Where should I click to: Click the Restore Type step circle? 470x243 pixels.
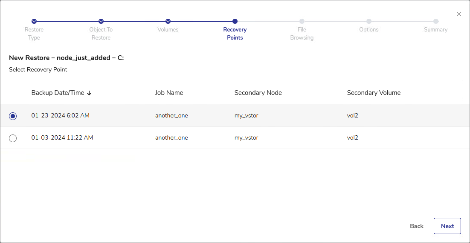tap(34, 21)
